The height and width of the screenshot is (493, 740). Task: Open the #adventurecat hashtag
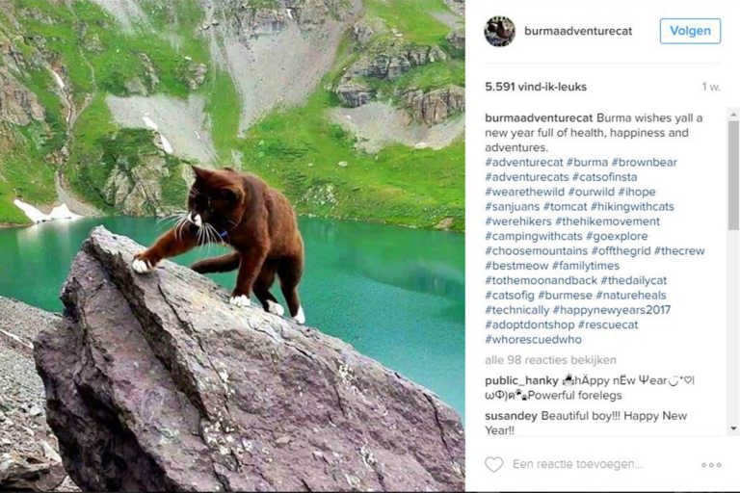(x=523, y=163)
